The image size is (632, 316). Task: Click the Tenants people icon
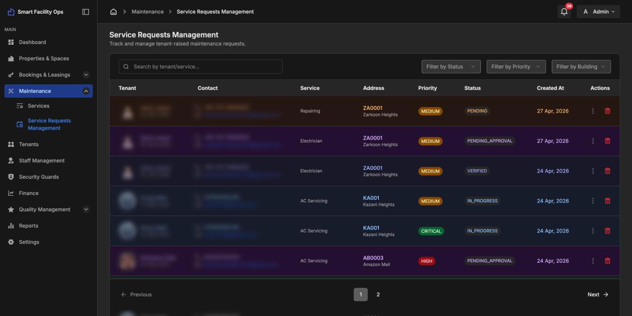click(x=11, y=144)
